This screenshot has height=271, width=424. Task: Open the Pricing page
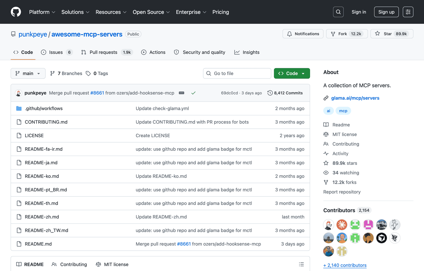pos(220,12)
